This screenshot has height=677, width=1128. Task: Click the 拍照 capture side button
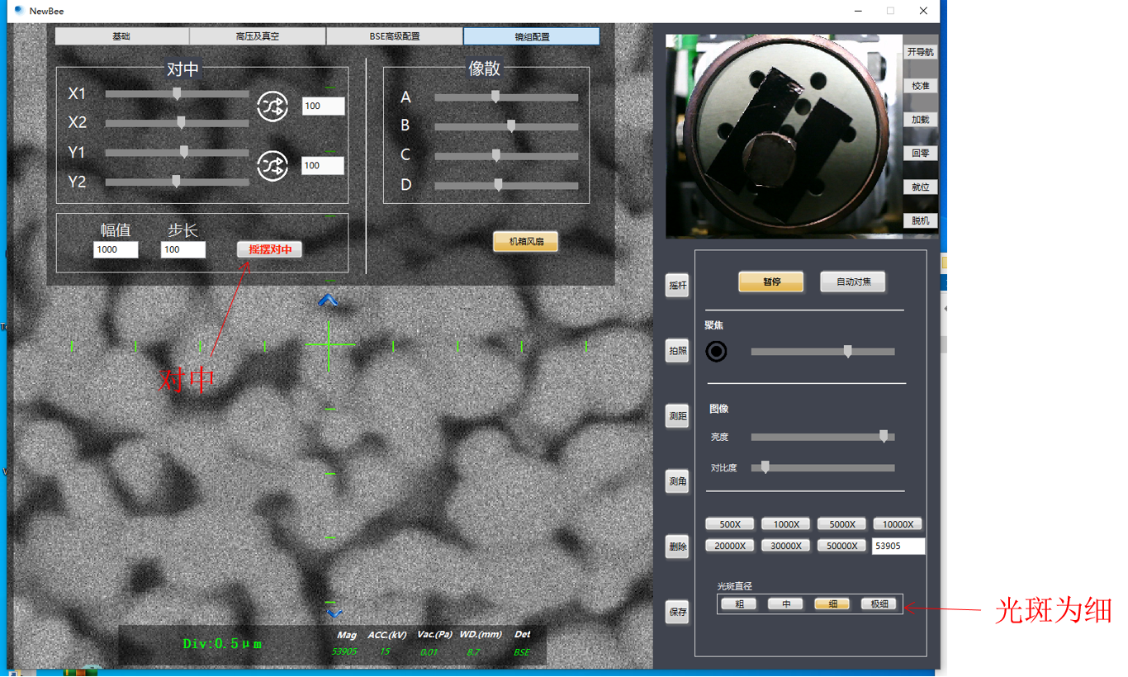click(677, 351)
